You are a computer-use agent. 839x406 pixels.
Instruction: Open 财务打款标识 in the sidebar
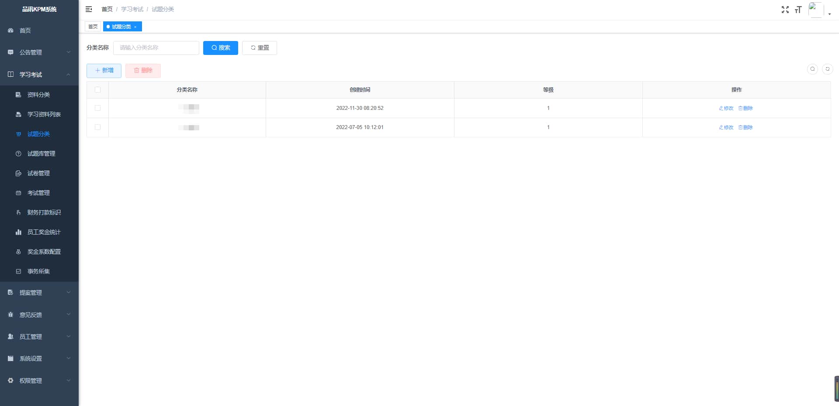click(x=39, y=212)
